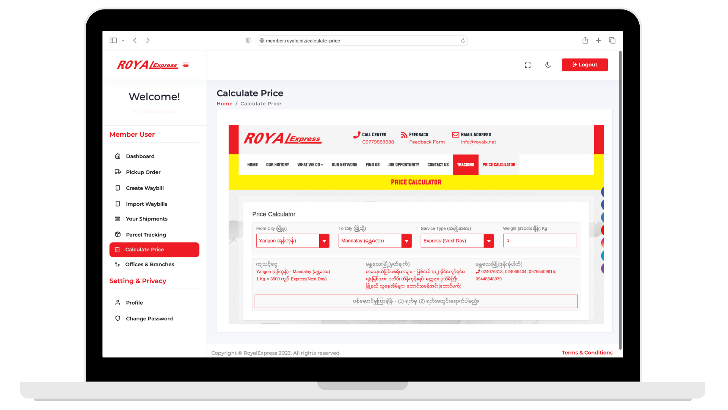The image size is (728, 410).
Task: Open CONTACT US navigation item
Action: [x=438, y=165]
